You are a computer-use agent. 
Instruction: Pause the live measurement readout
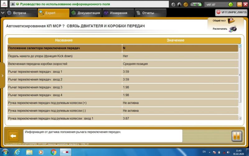coord(237,136)
